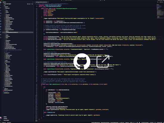Open Program.cs in the file tree
Screen dimensions: 164x123
tap(8, 25)
